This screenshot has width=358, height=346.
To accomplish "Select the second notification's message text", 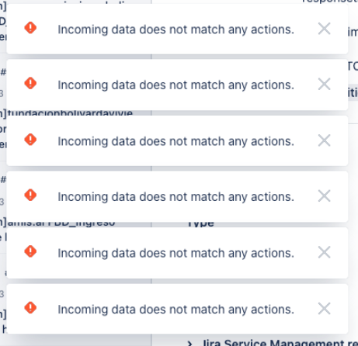I will (176, 85).
